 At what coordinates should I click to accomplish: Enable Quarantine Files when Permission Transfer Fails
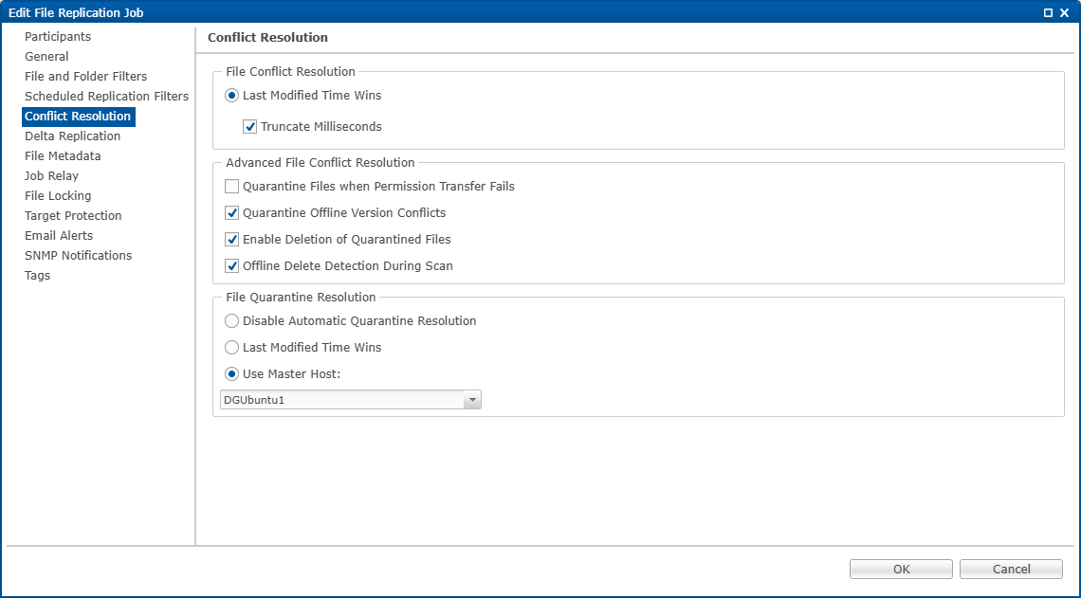click(232, 187)
